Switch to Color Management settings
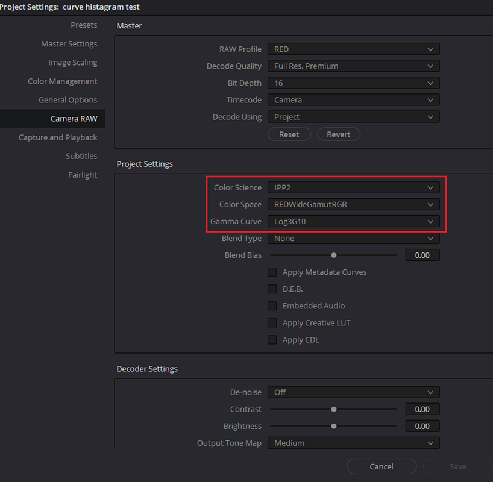493x482 pixels. point(63,81)
